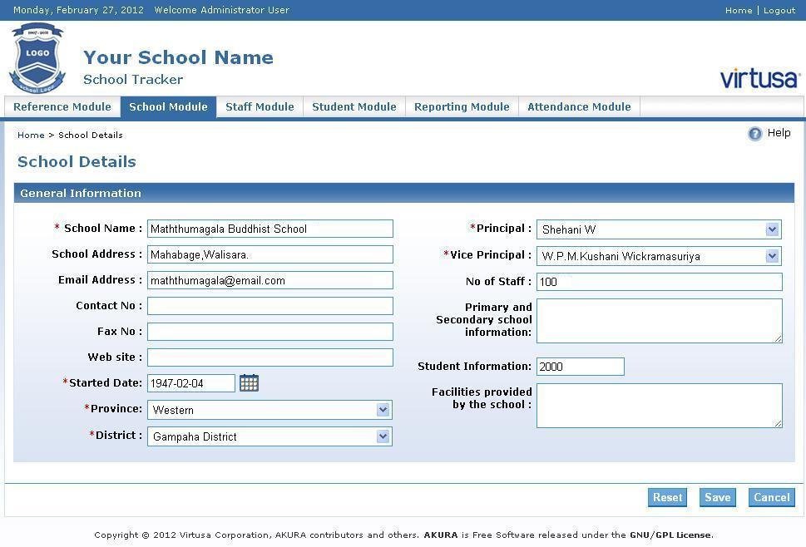Click the Facilities provided text area
Viewport: 806px width, 547px height.
(x=659, y=405)
